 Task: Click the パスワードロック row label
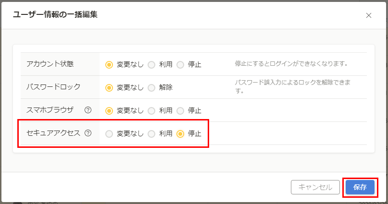click(x=53, y=87)
